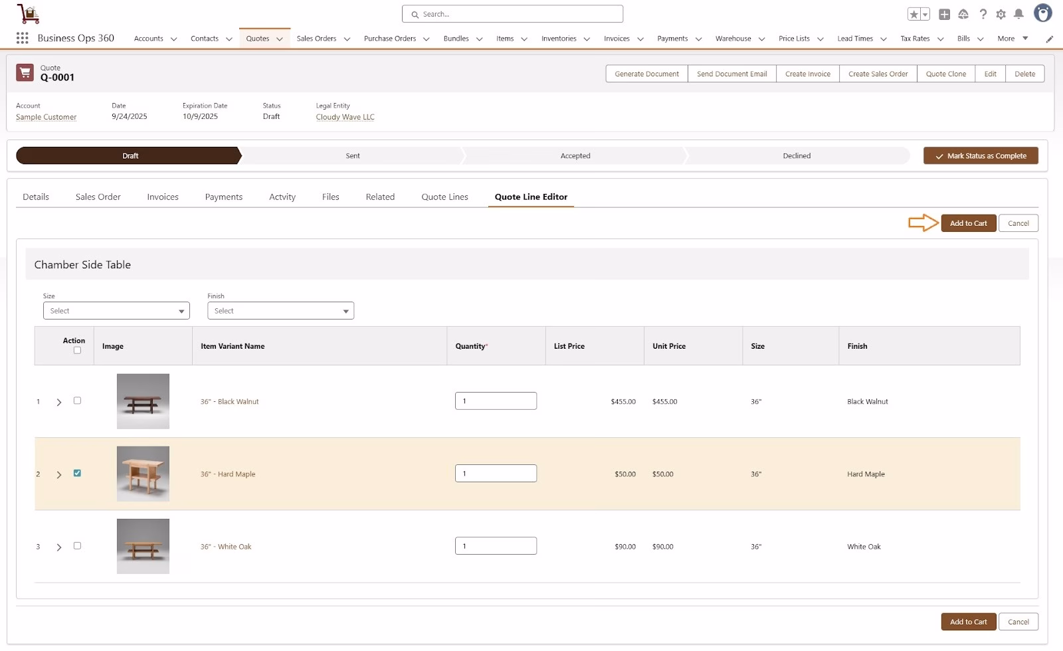This screenshot has width=1063, height=651.
Task: Click the top Add to Cart button
Action: coord(968,223)
